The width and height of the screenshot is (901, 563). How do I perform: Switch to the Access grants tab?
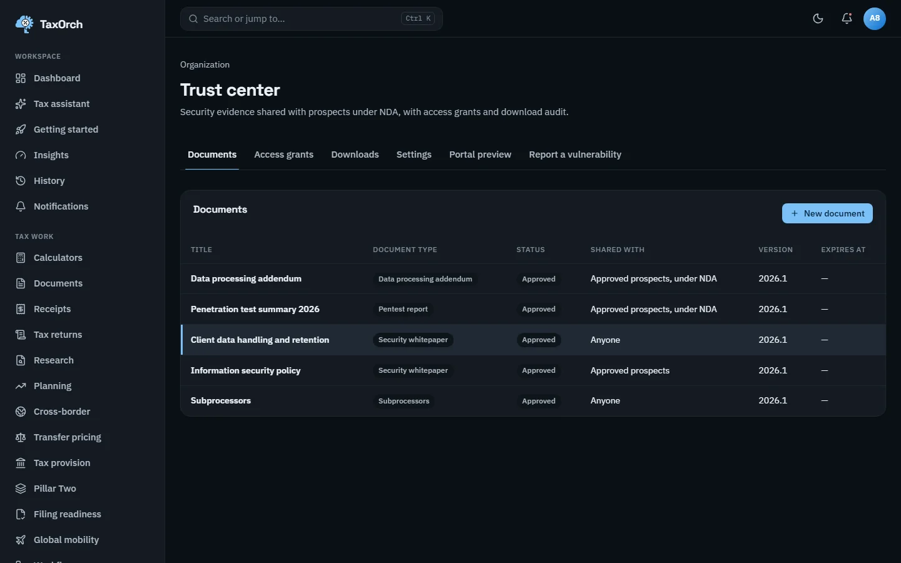[283, 155]
